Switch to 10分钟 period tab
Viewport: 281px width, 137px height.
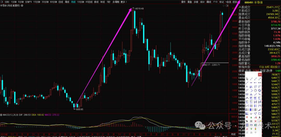80,2
